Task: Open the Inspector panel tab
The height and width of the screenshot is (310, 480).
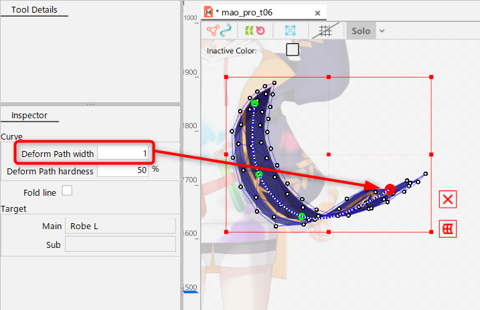Action: click(29, 115)
